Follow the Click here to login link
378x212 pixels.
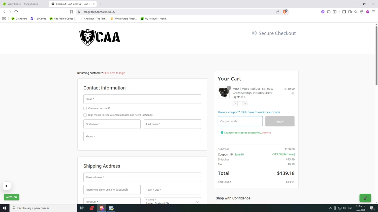coord(114,73)
